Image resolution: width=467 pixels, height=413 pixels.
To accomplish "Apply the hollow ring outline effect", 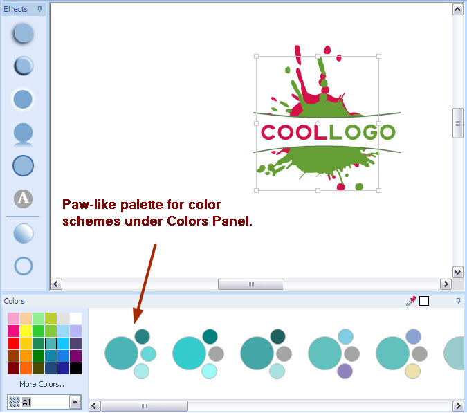I will click(x=24, y=266).
